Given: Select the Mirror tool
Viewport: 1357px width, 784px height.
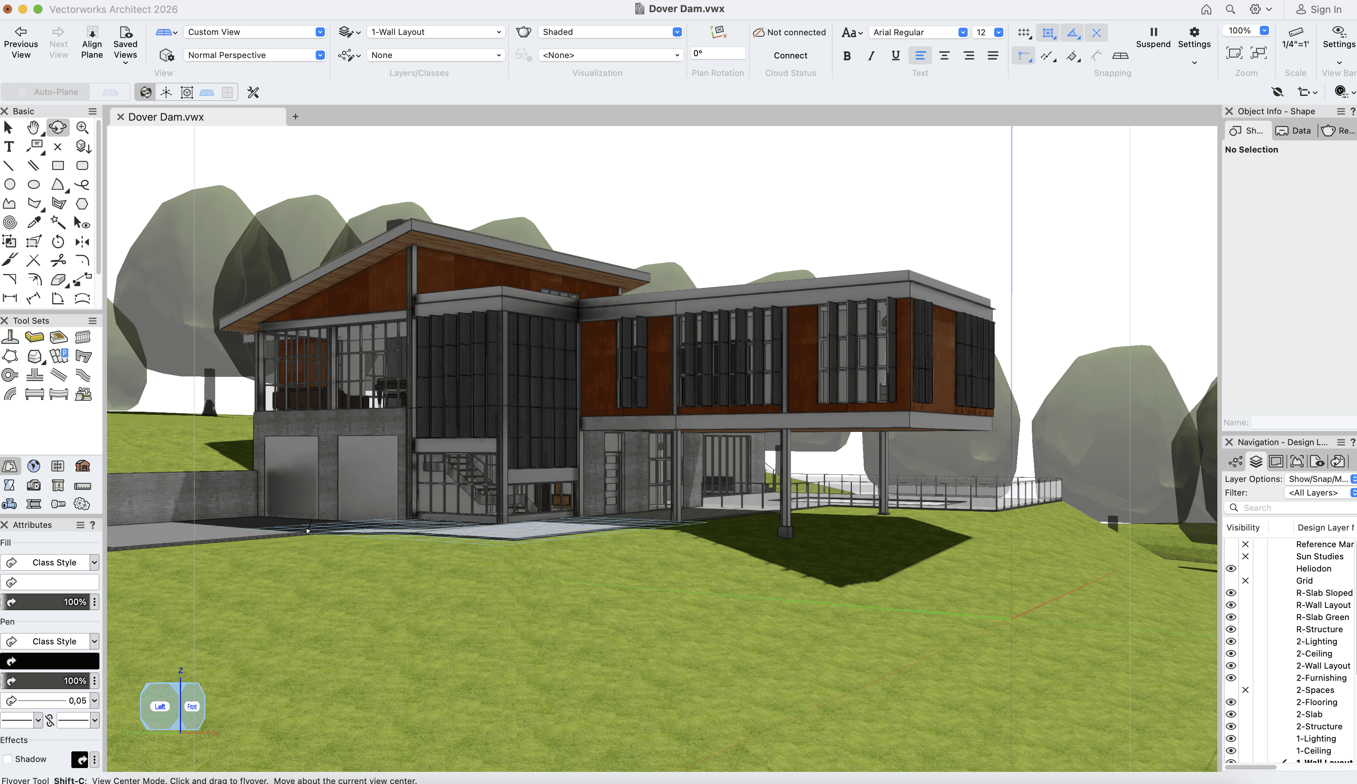Looking at the screenshot, I should (82, 241).
